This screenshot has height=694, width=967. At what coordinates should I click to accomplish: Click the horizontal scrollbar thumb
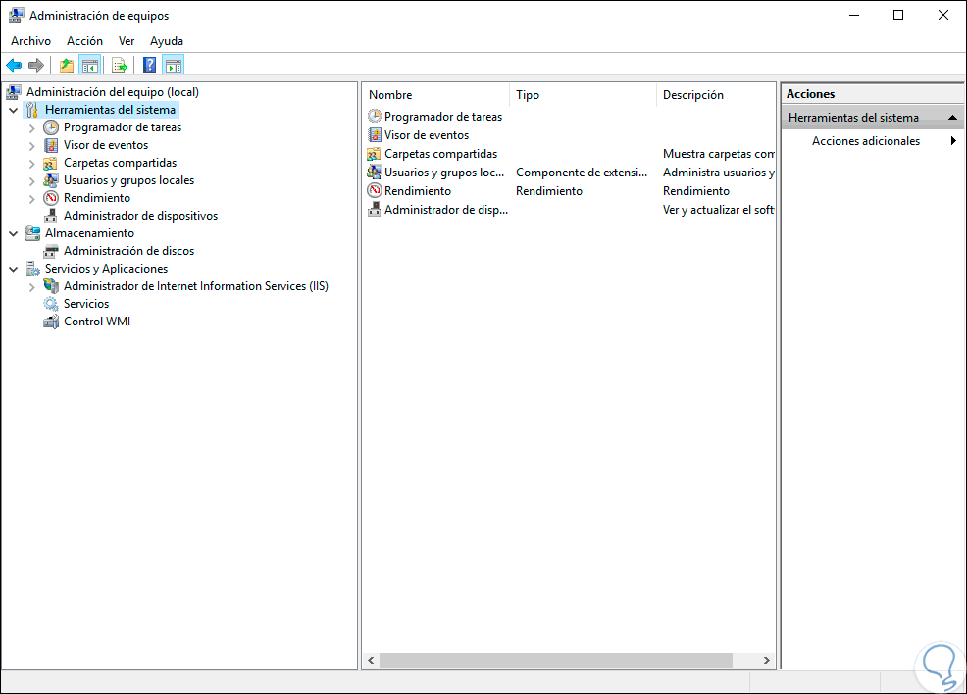(x=556, y=660)
